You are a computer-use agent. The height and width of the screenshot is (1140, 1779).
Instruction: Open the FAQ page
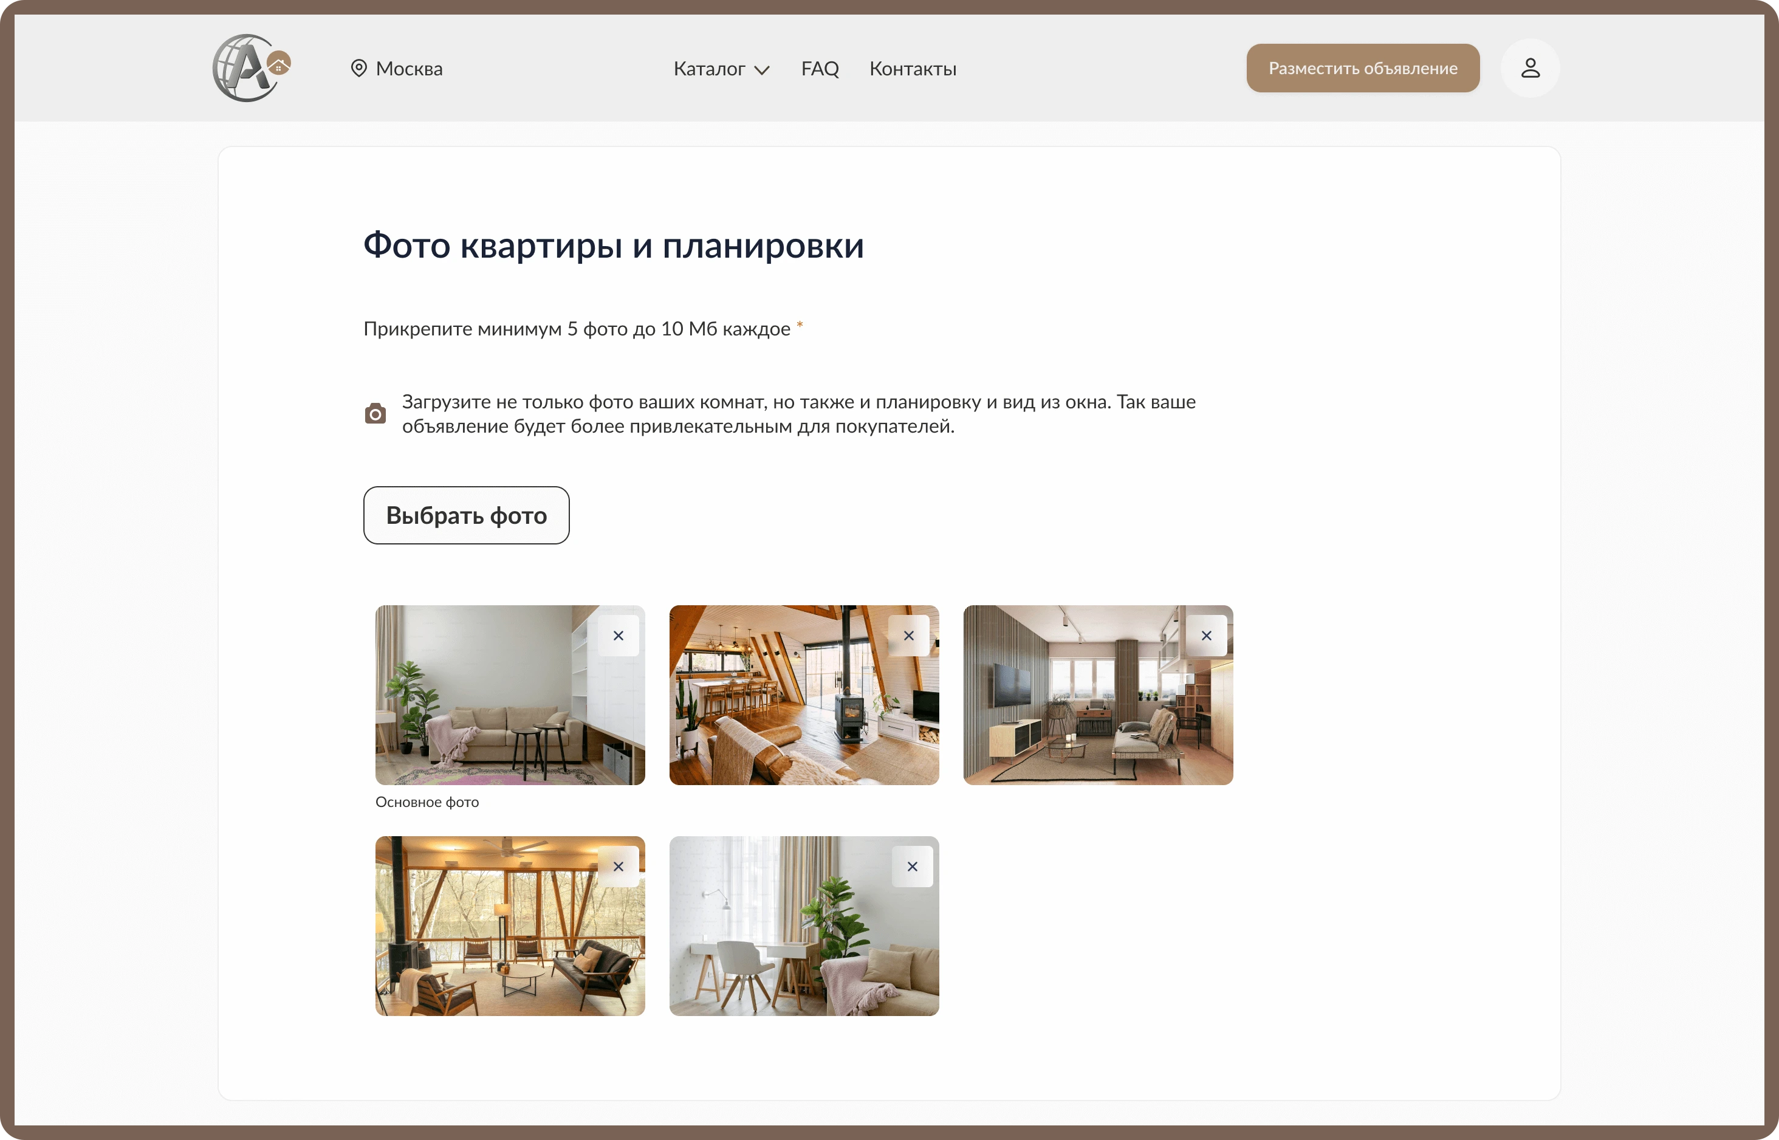click(819, 69)
